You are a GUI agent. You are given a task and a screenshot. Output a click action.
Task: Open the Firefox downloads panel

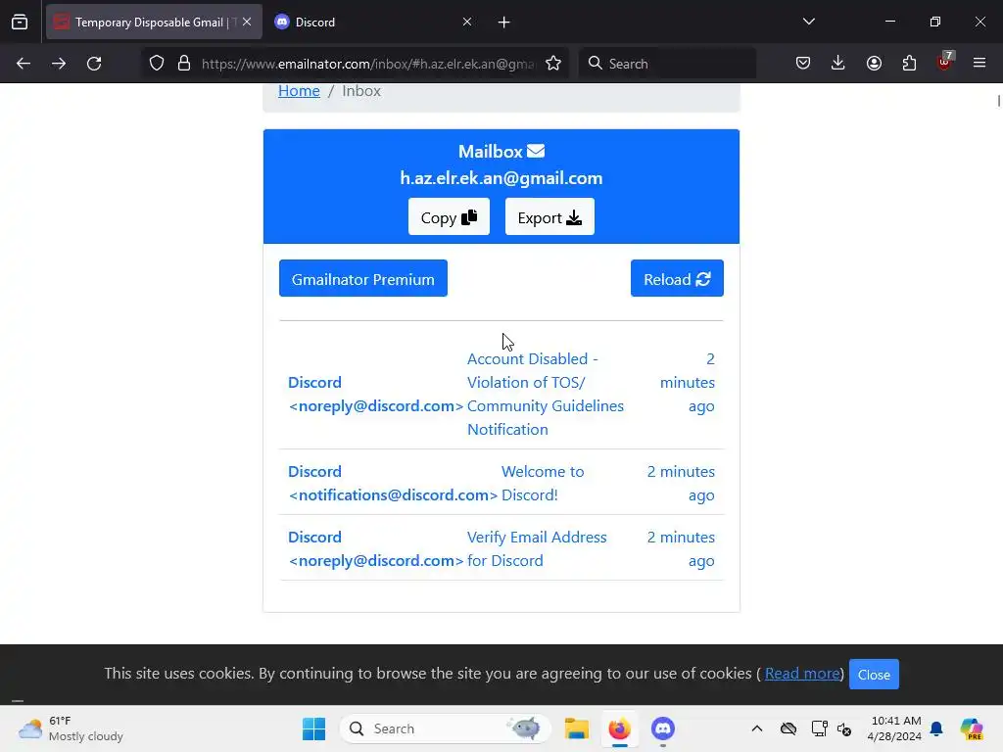[838, 64]
